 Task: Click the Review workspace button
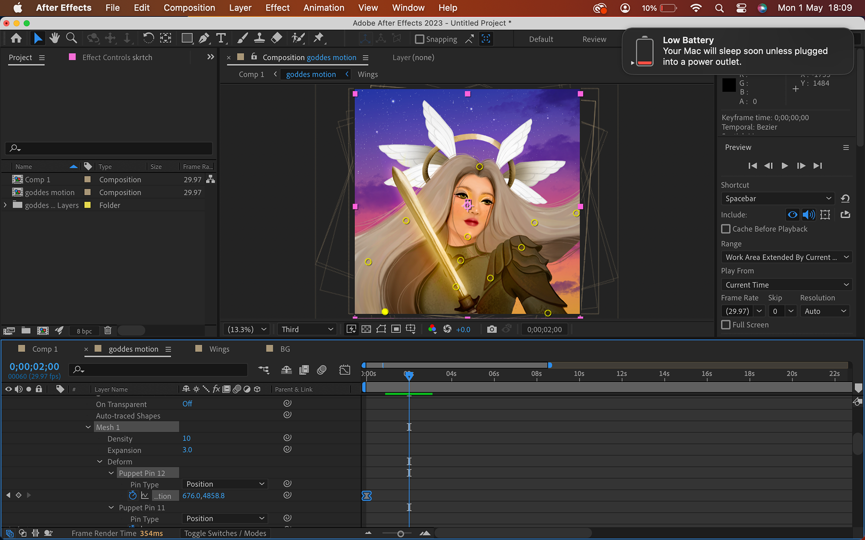point(594,39)
